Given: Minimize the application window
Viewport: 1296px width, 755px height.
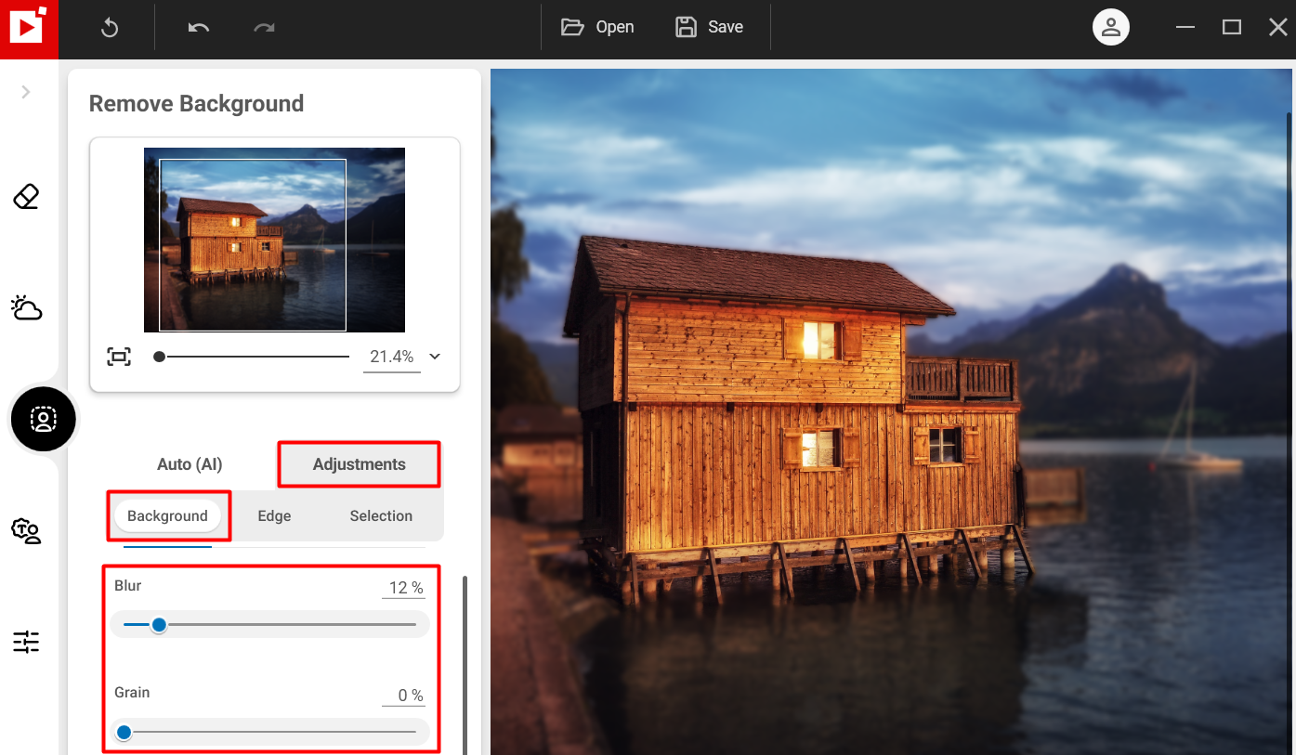Looking at the screenshot, I should (1185, 27).
